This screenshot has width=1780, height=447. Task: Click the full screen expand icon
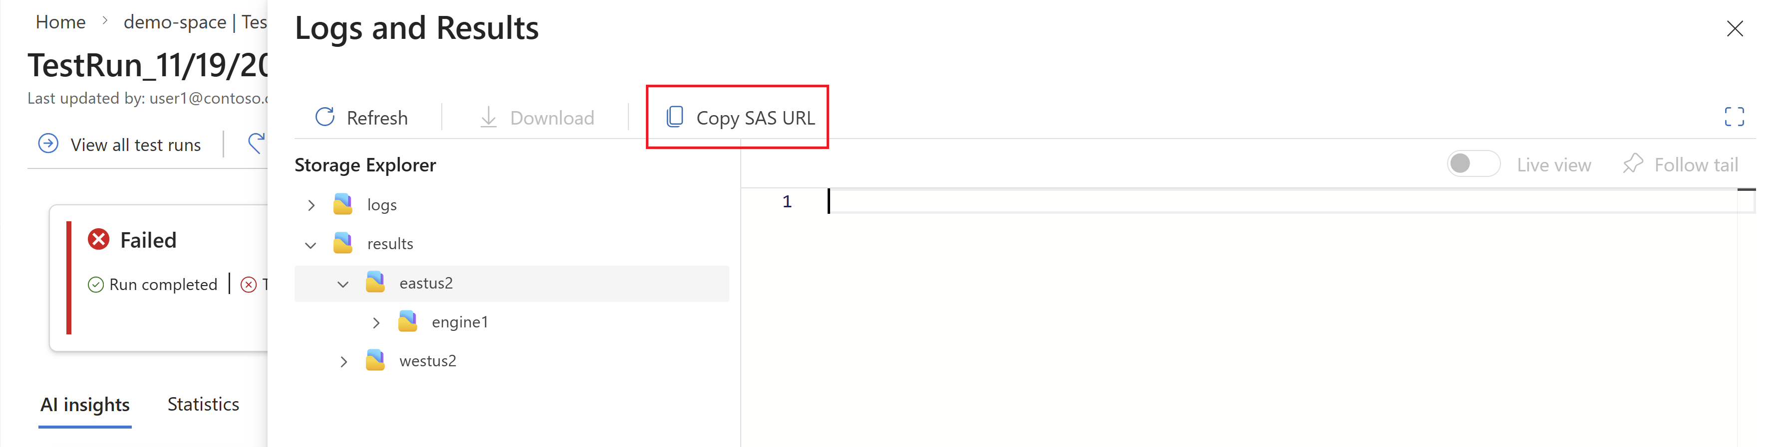1734,117
